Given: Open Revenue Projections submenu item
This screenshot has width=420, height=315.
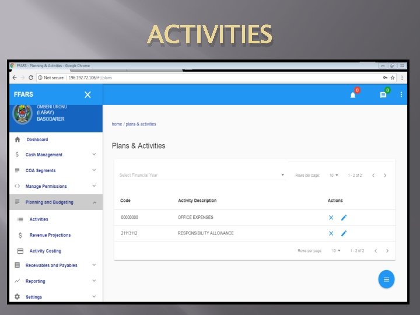Looking at the screenshot, I should 50,235.
